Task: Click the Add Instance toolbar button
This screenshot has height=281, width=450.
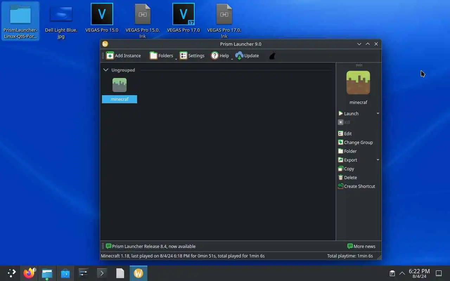Action: click(123, 55)
